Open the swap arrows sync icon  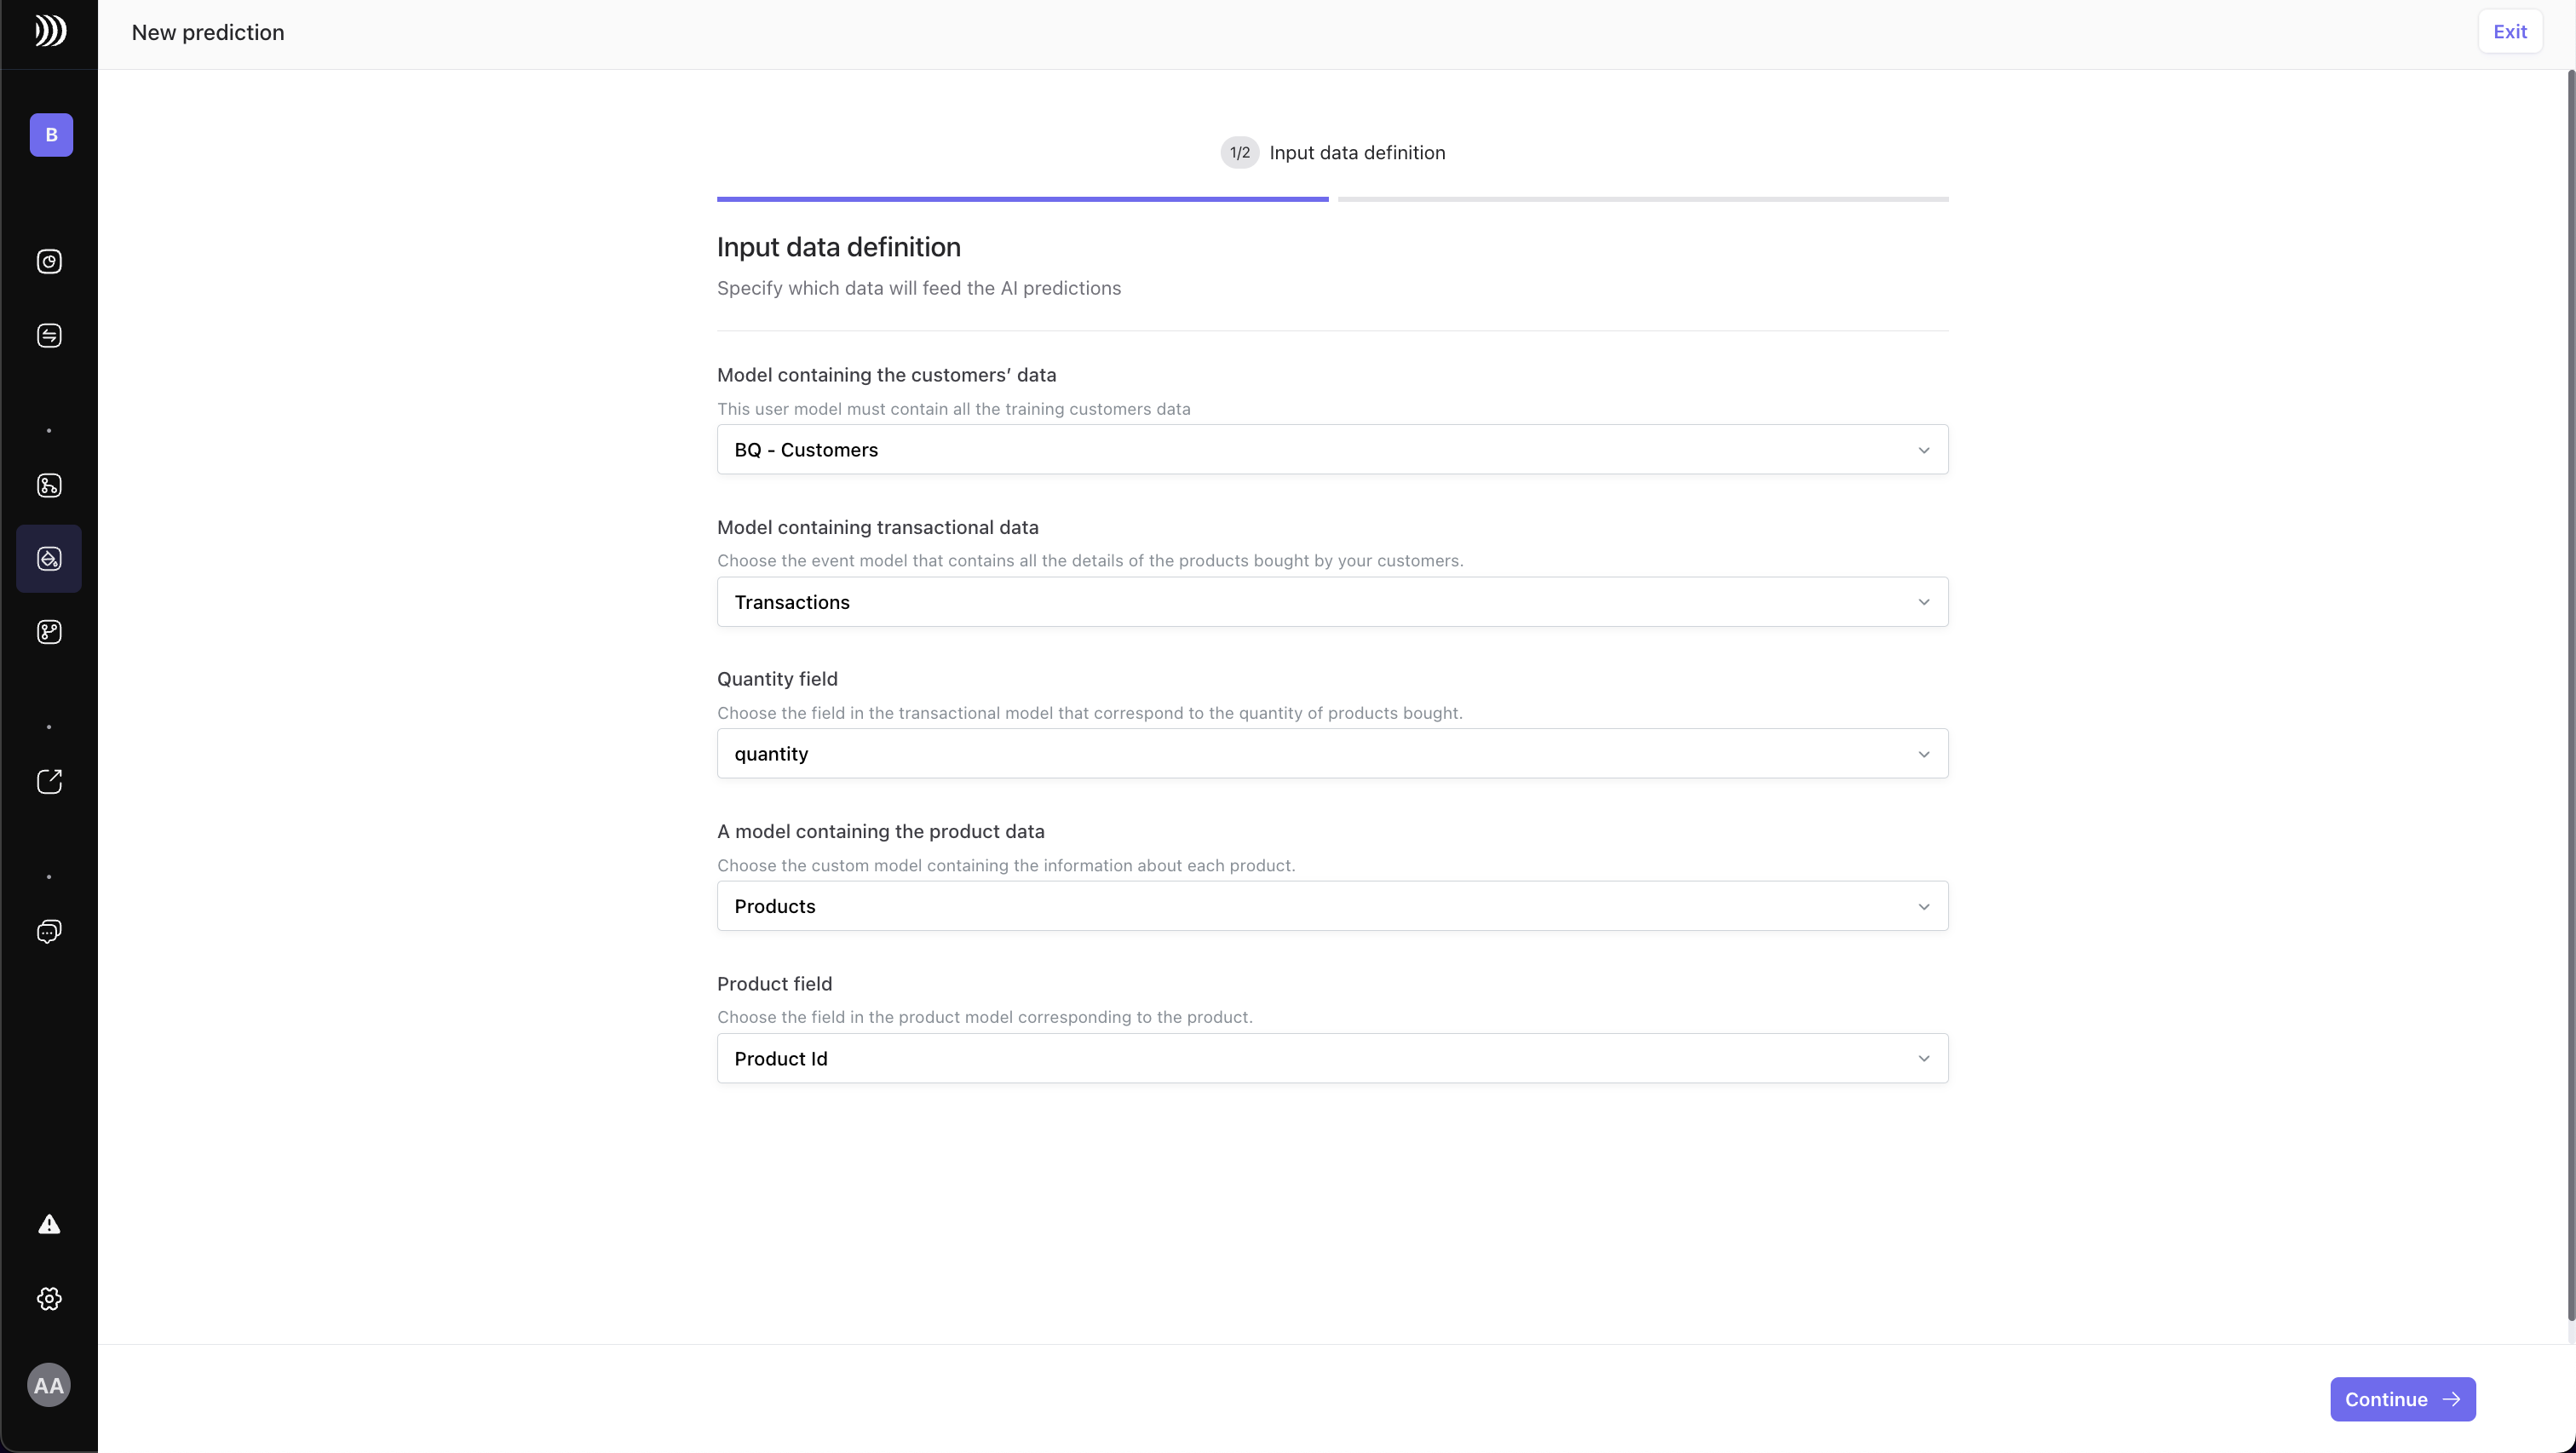click(49, 336)
